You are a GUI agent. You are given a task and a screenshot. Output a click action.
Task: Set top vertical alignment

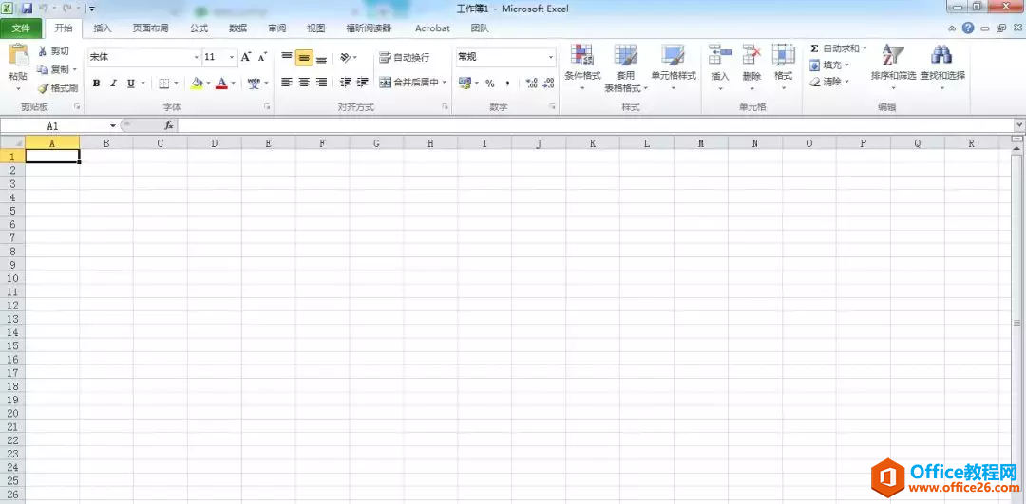pos(287,58)
